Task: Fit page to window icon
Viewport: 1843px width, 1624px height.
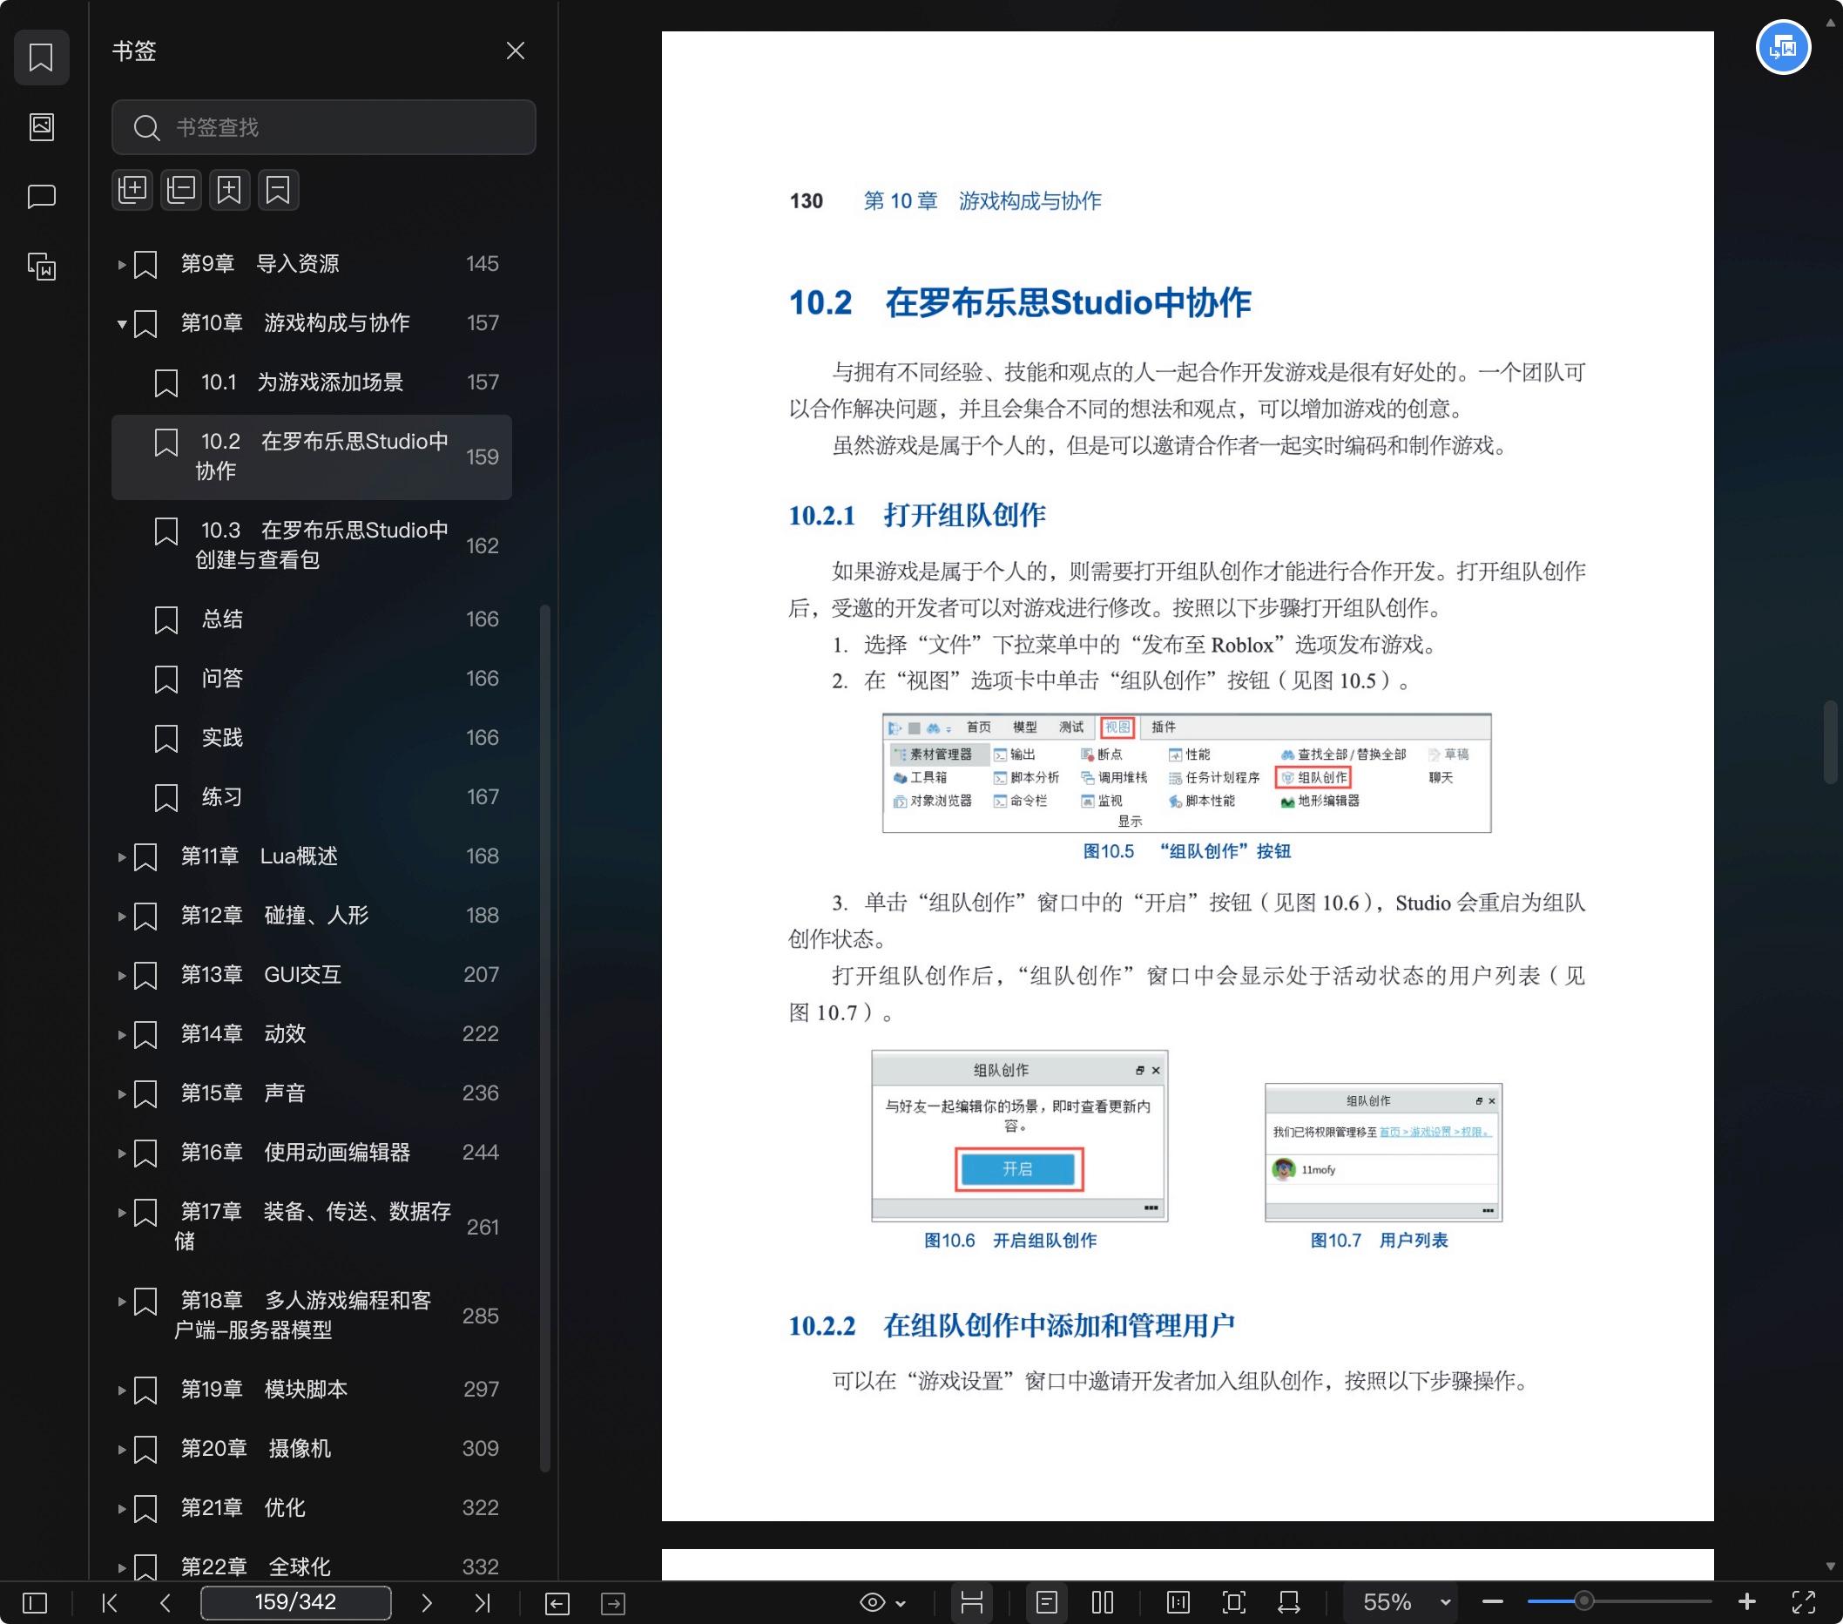Action: pos(1234,1603)
